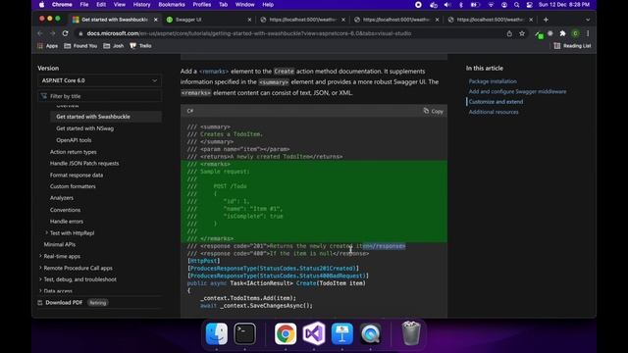The image size is (628, 353).
Task: Jump to Package installation section
Action: coord(493,81)
